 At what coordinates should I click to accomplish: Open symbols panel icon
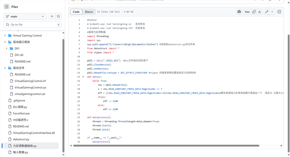pos(279,12)
